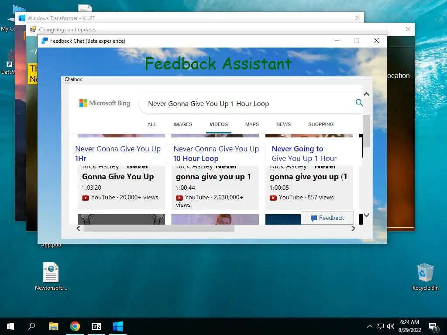Open Google Chrome from the taskbar
447x335 pixels.
[75, 326]
